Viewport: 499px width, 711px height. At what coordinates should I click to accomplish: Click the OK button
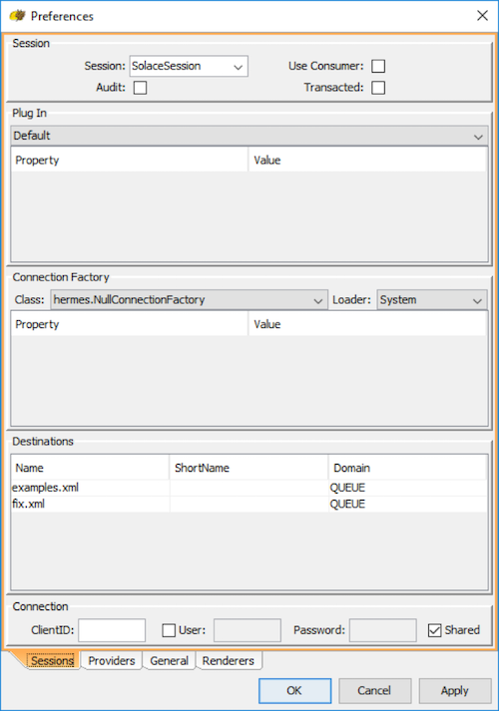(294, 691)
